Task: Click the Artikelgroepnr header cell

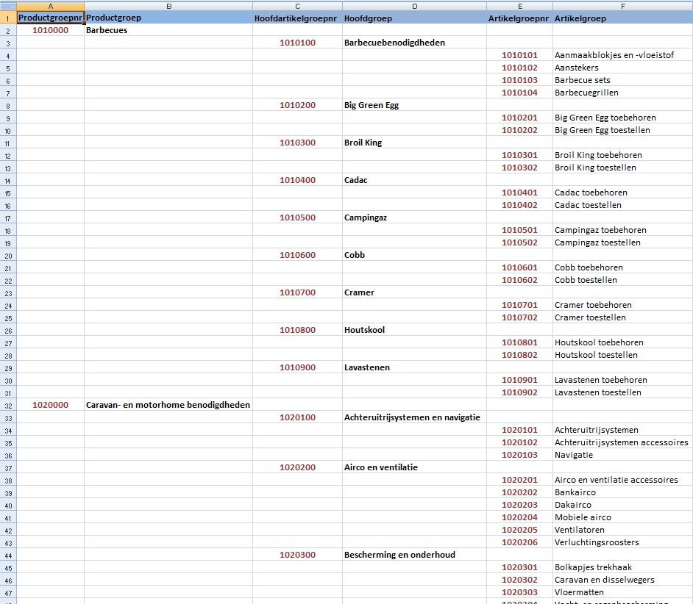Action: point(519,18)
